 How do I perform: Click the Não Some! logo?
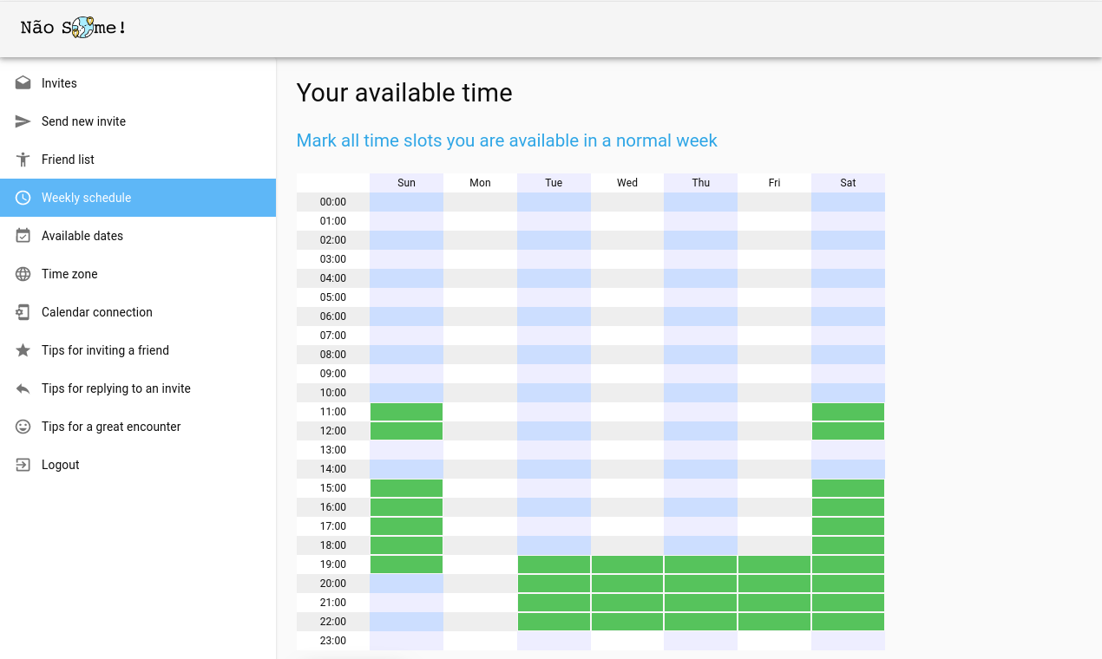(x=74, y=28)
